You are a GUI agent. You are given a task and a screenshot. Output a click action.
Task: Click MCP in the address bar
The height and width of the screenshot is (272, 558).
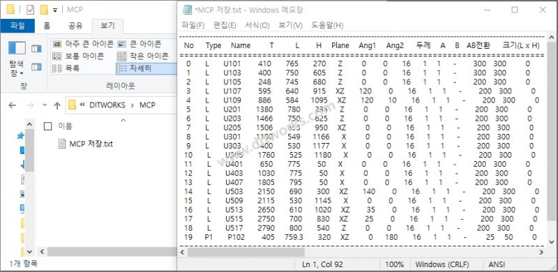pyautogui.click(x=147, y=105)
